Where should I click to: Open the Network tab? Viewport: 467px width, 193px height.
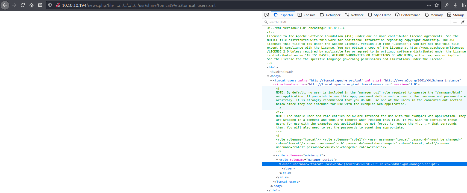(x=354, y=15)
